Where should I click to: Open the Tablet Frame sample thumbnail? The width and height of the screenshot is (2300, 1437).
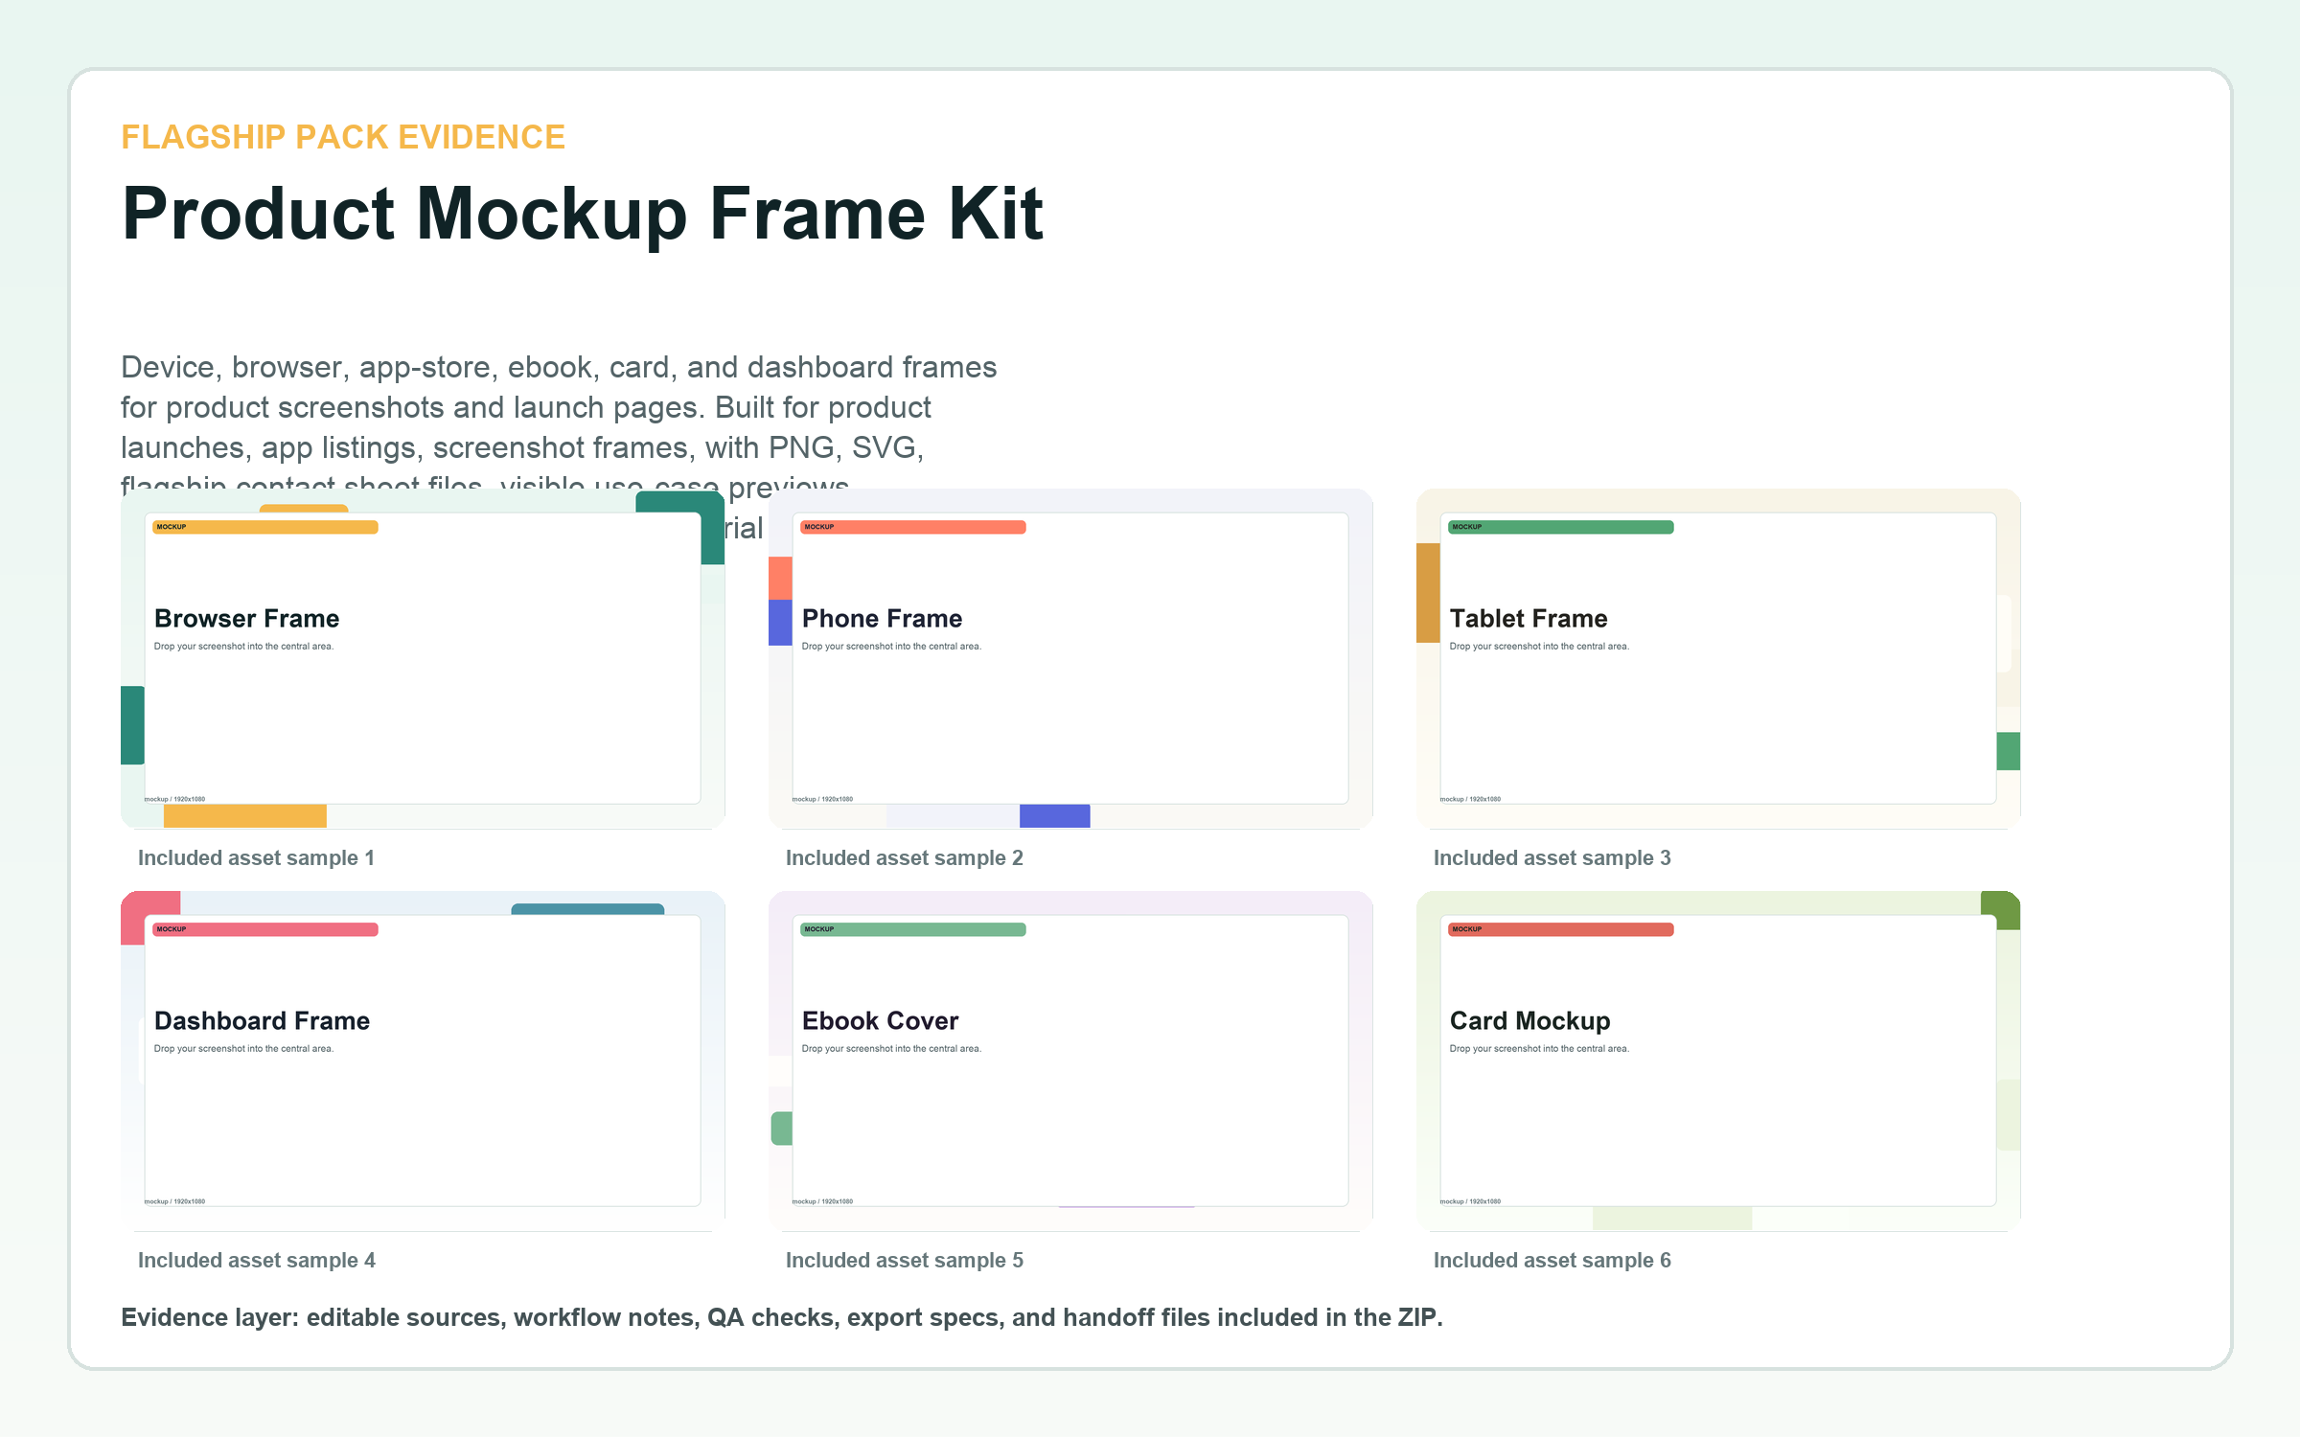tap(1718, 659)
